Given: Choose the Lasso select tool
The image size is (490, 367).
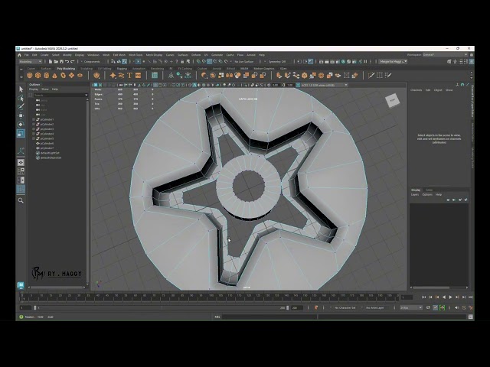Looking at the screenshot, I should [21, 99].
